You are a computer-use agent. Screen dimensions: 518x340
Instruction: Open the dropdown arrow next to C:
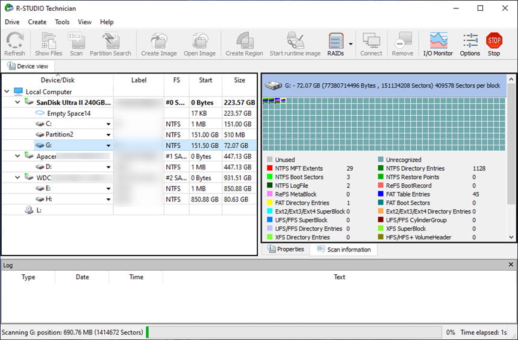(x=108, y=124)
